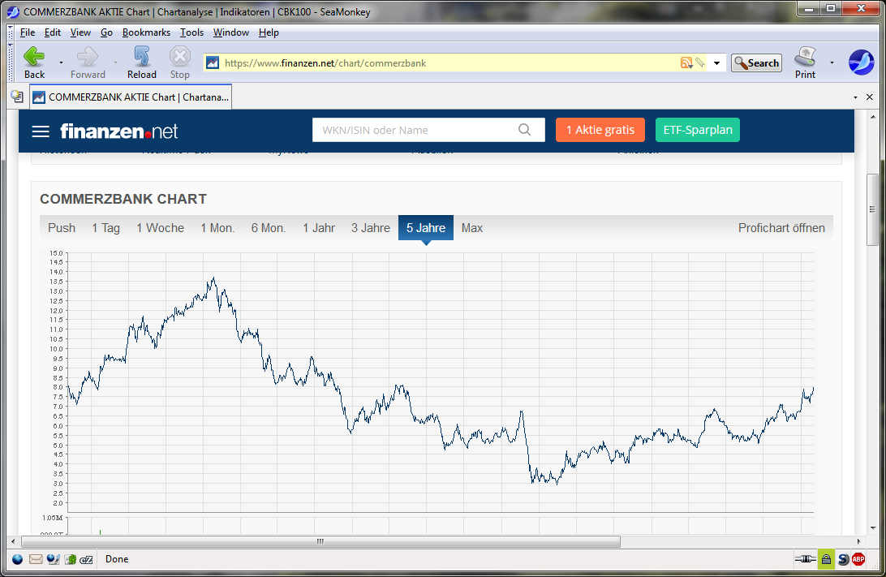Open the Tools menu
This screenshot has width=886, height=577.
191,32
